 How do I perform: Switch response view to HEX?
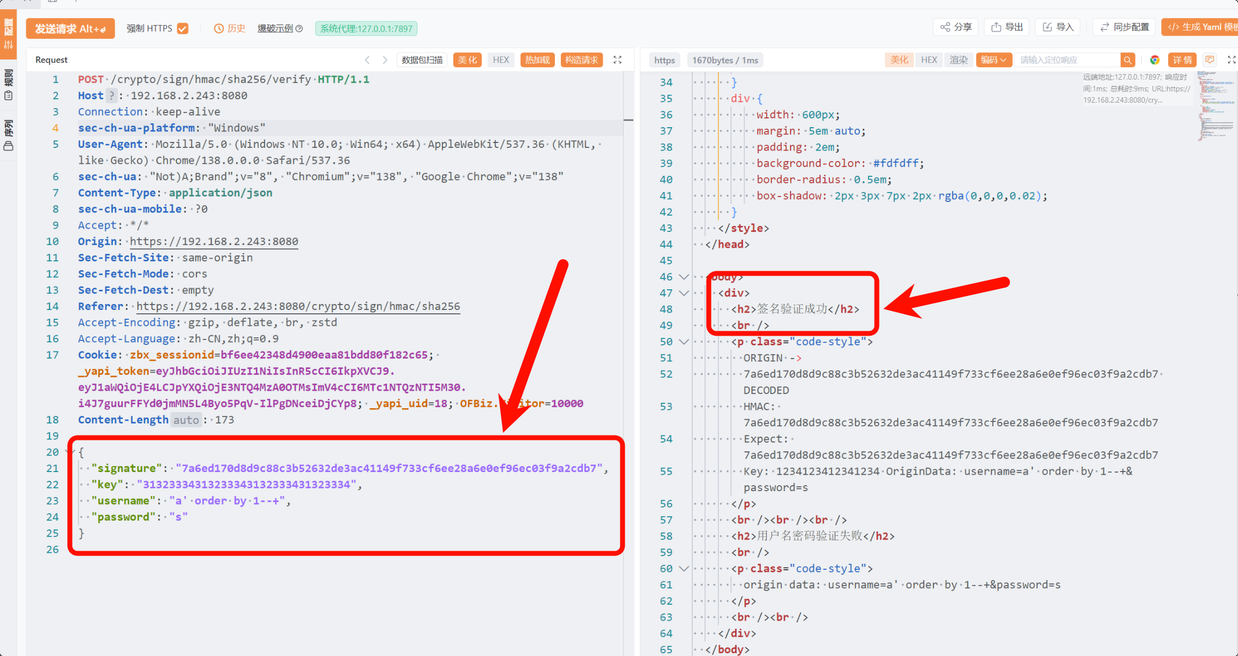pyautogui.click(x=929, y=60)
